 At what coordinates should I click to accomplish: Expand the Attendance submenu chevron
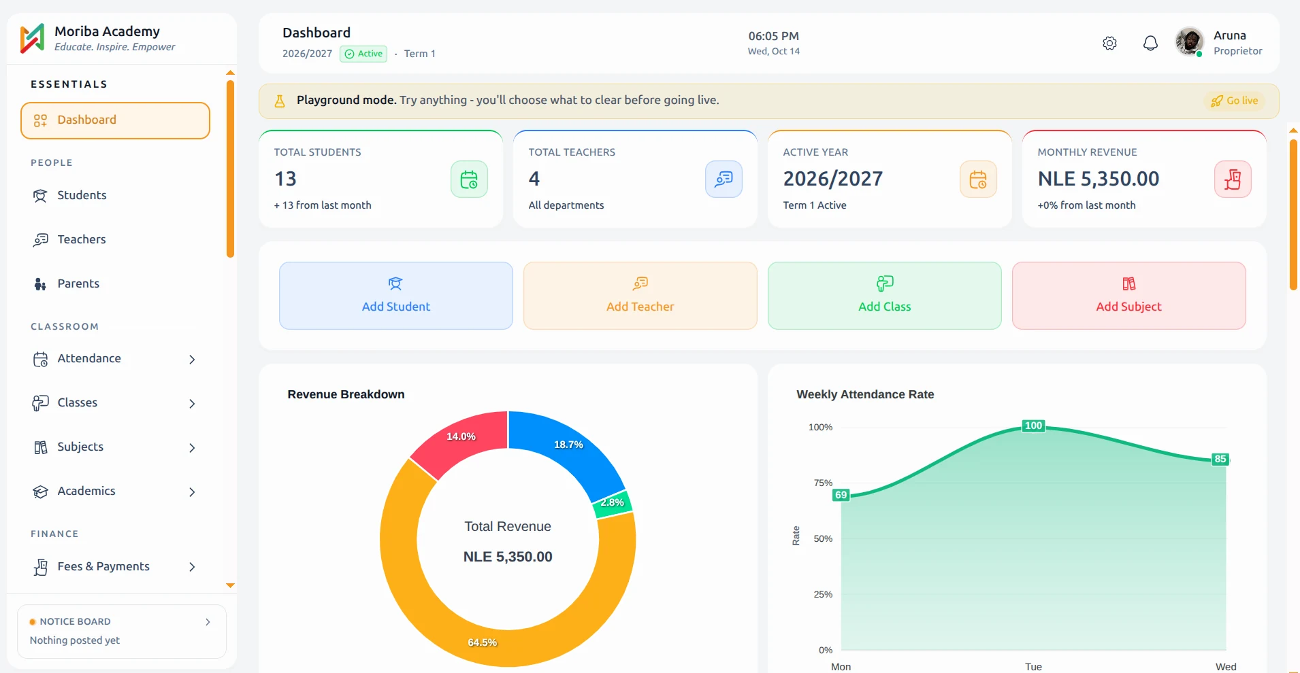tap(192, 359)
